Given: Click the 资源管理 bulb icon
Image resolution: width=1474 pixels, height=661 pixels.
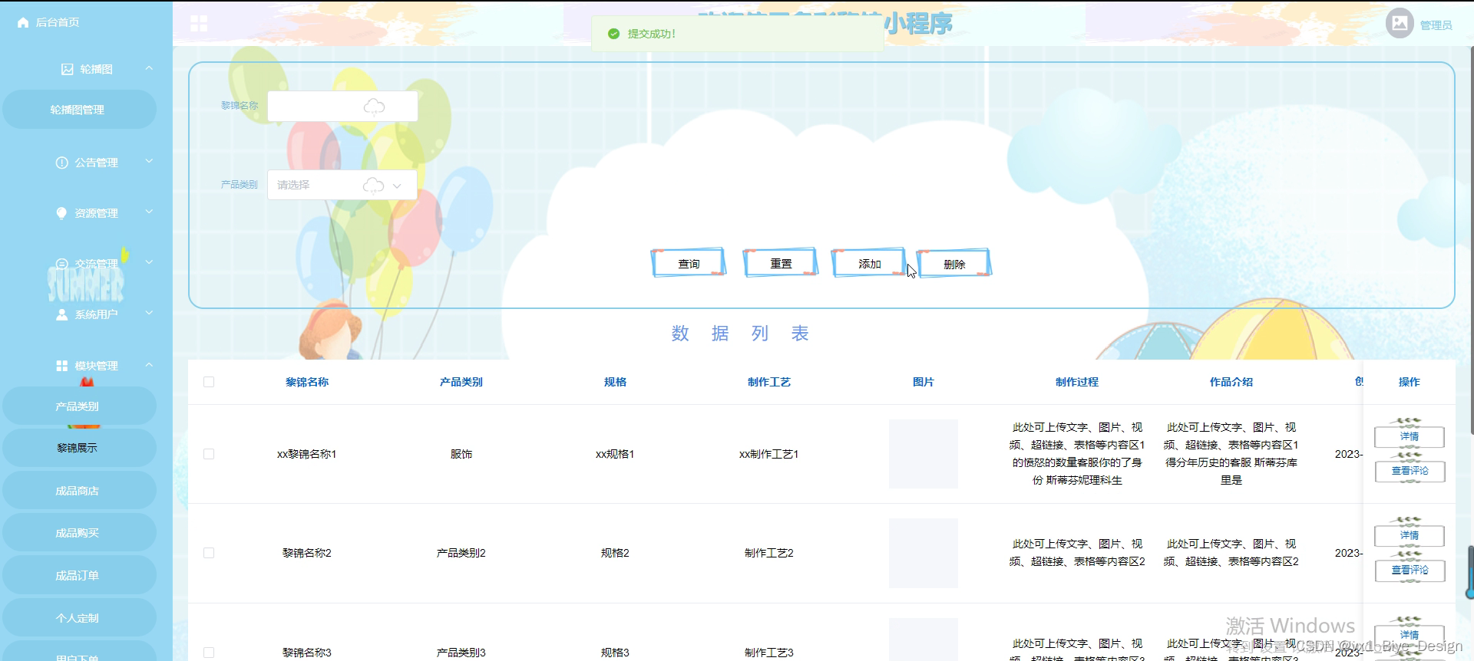Looking at the screenshot, I should pos(61,213).
